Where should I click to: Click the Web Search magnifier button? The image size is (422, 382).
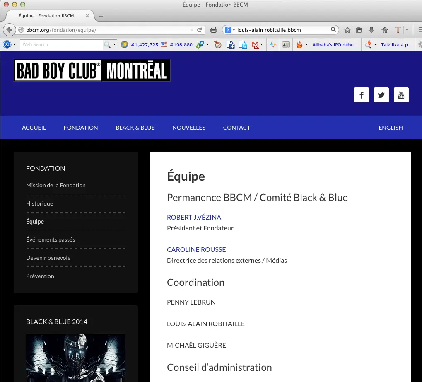coord(107,45)
